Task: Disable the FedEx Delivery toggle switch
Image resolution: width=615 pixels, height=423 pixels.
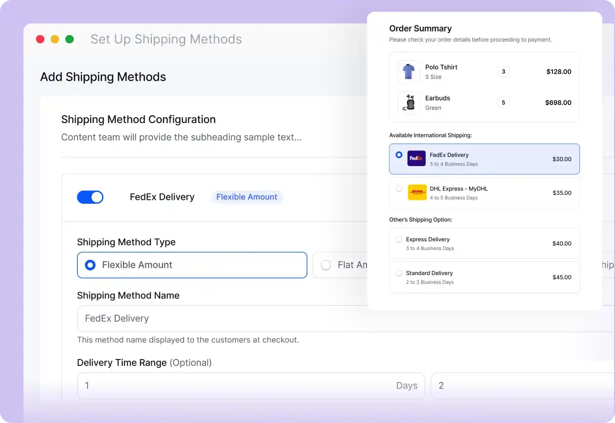Action: (90, 197)
